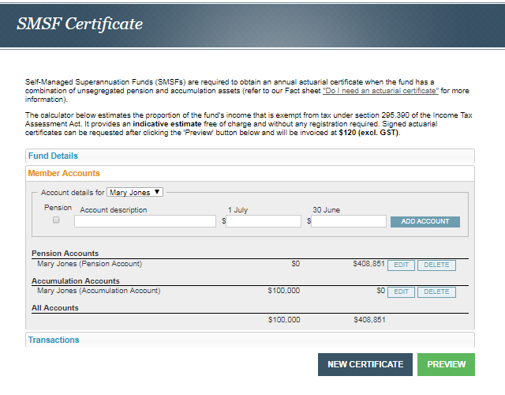Screen dimensions: 505x395
Task: Expand the Fund Details section
Action: 54,156
